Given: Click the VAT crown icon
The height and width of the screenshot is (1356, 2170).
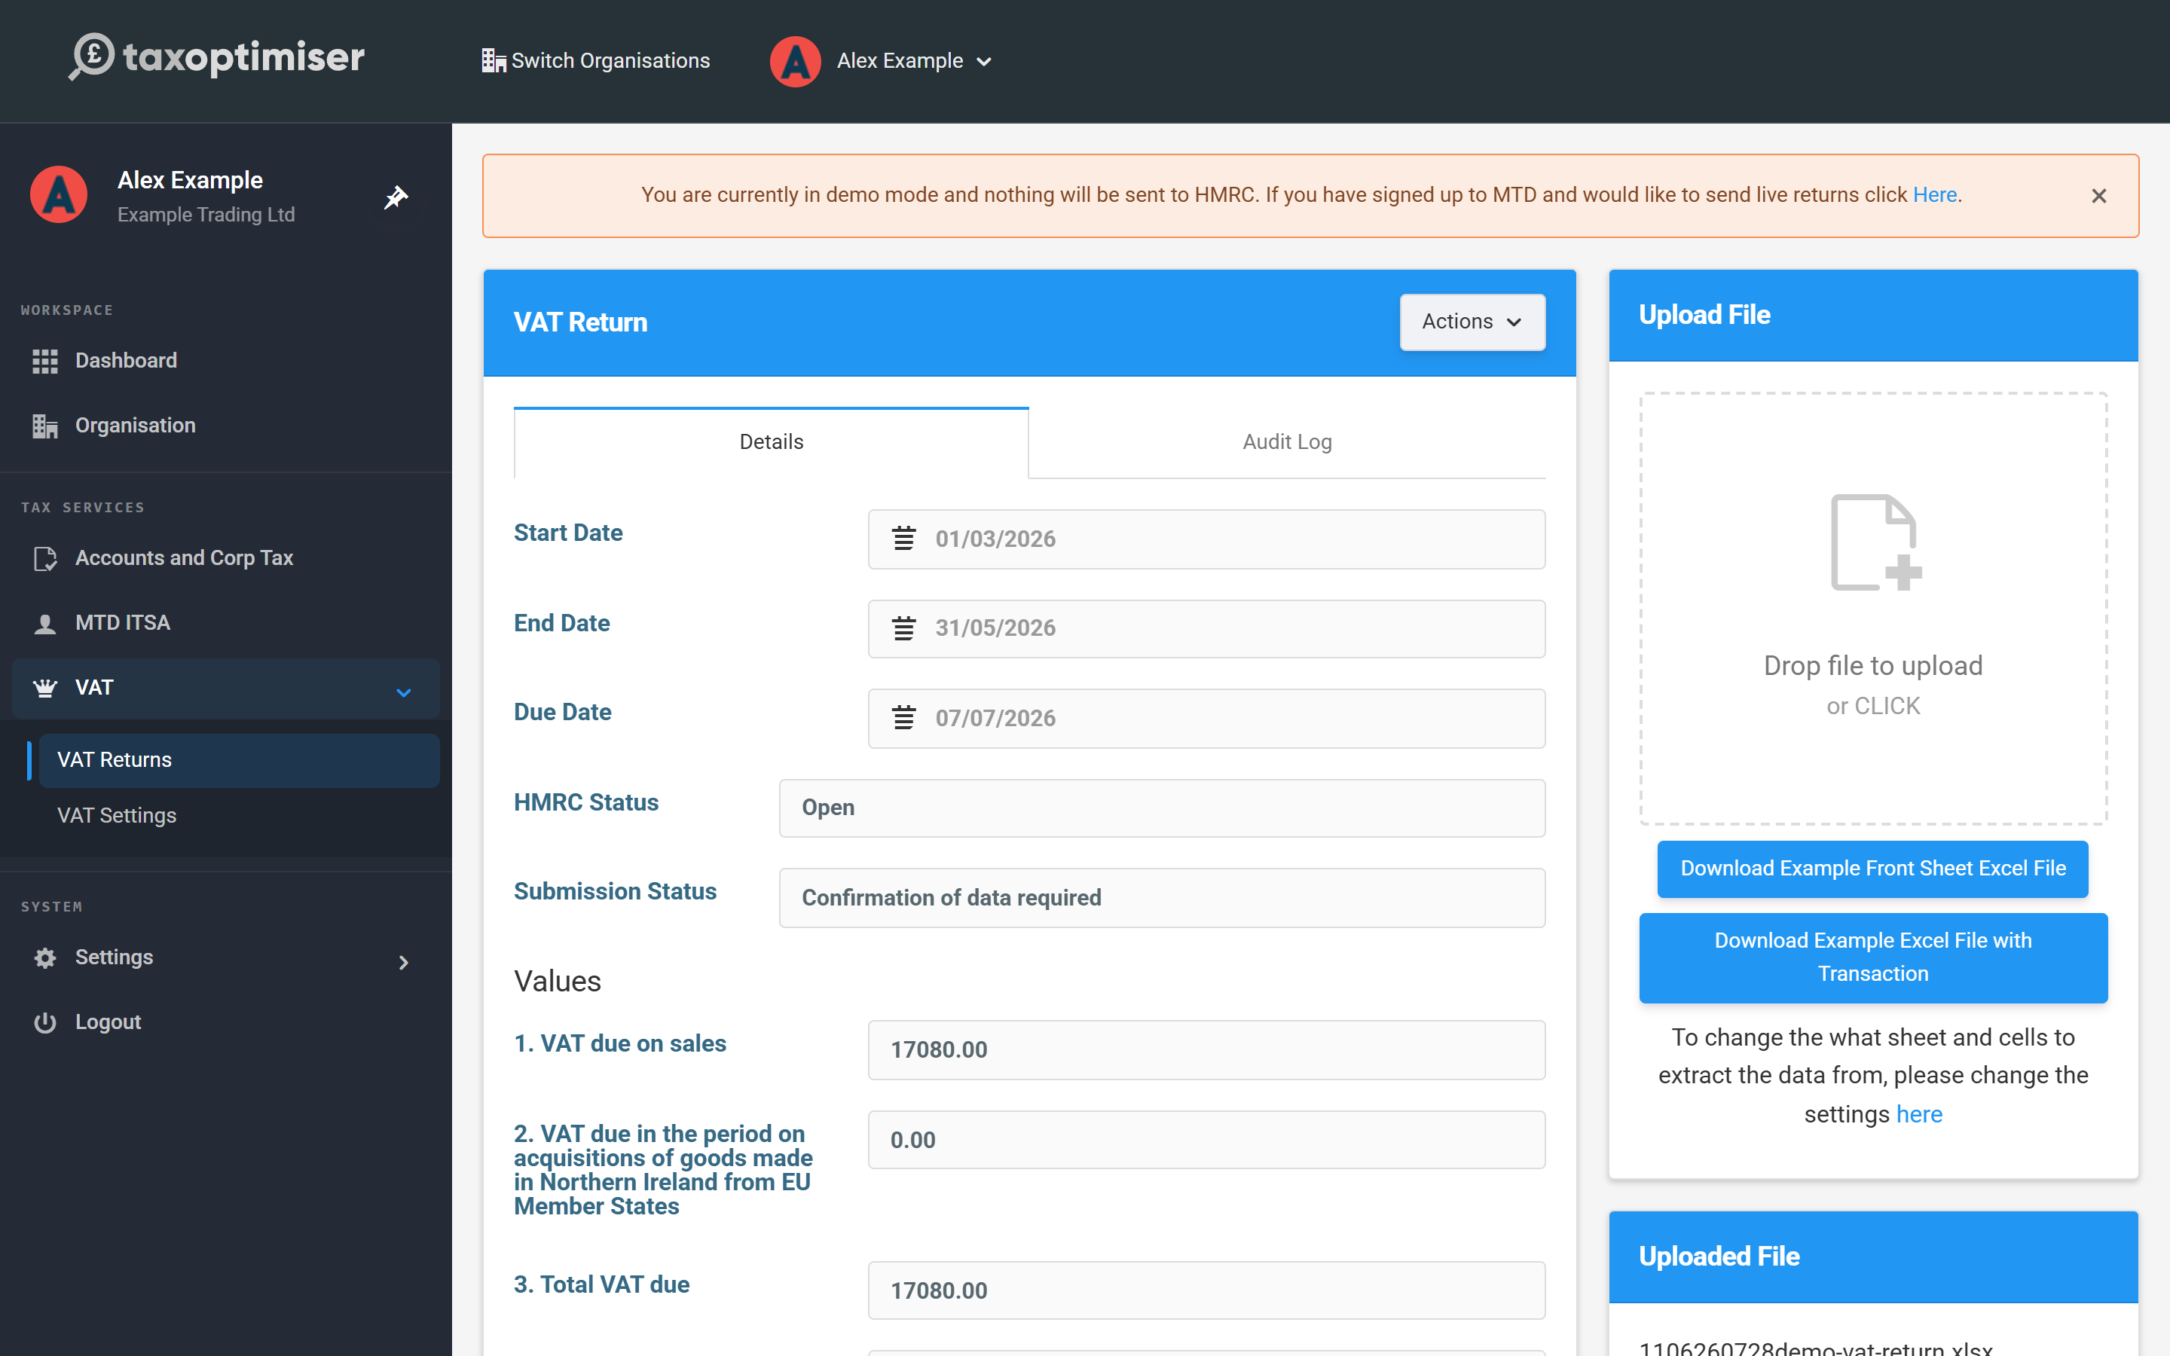Looking at the screenshot, I should tap(45, 688).
